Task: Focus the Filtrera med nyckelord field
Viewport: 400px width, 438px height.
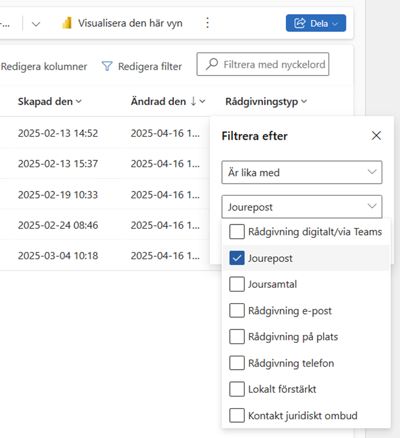Action: point(263,64)
